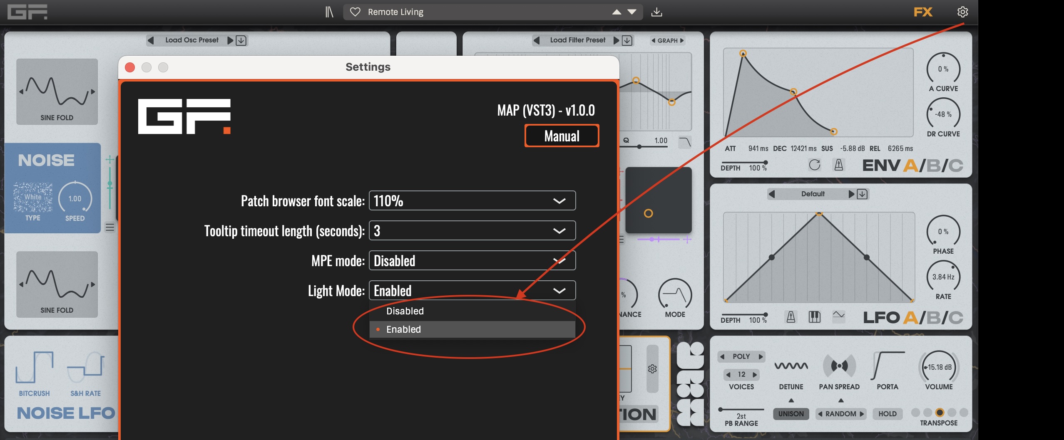This screenshot has height=440, width=1064.
Task: Click the noise TYPE White selector
Action: tap(33, 197)
